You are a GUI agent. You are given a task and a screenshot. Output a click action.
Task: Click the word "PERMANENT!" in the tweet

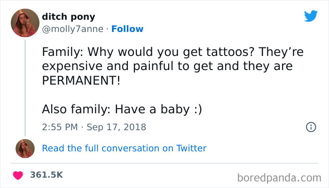81,80
